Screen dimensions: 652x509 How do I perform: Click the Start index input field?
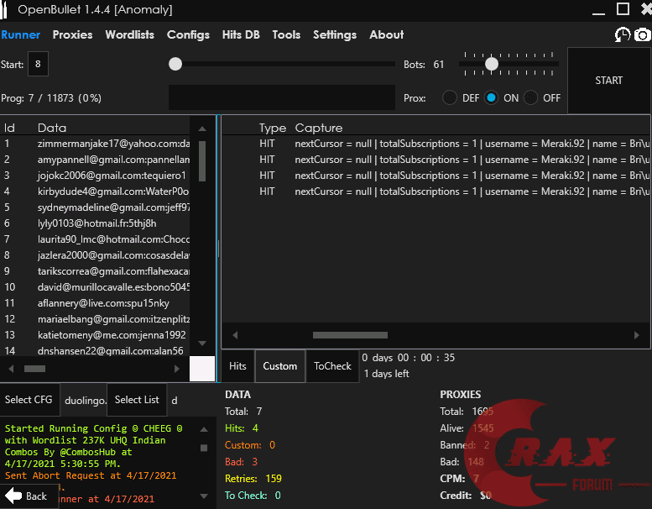click(38, 64)
